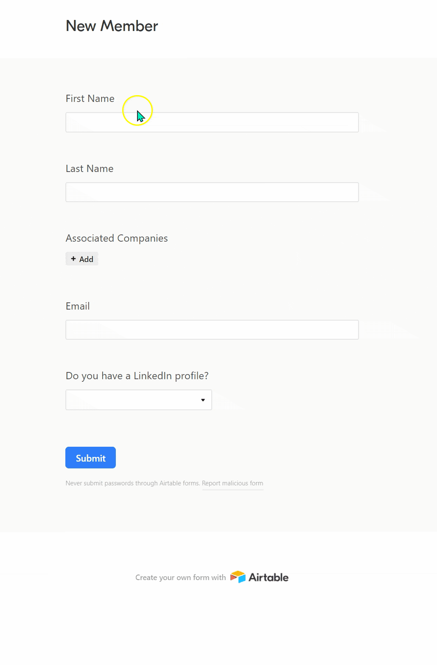
Task: Click the Airtable logo icon in the footer
Action: 238,577
